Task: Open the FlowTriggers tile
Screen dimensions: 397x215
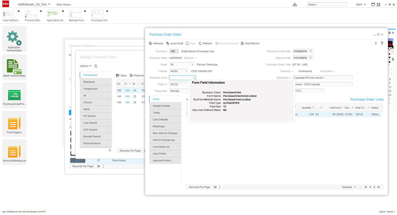Action: pyautogui.click(x=14, y=124)
